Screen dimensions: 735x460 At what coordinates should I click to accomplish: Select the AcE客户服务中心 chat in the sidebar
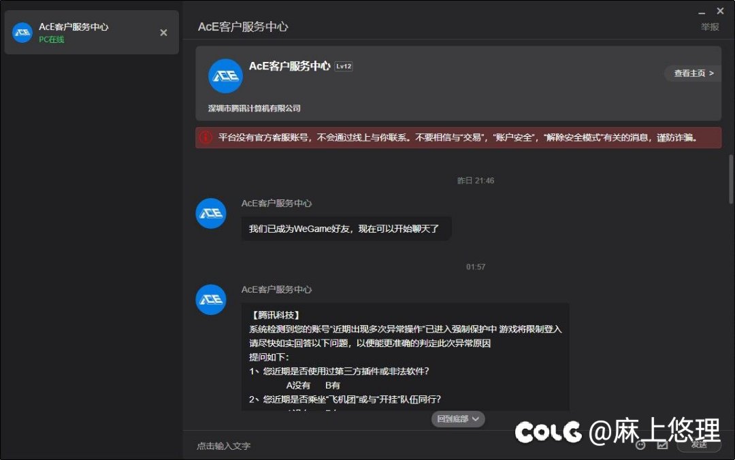pos(92,33)
